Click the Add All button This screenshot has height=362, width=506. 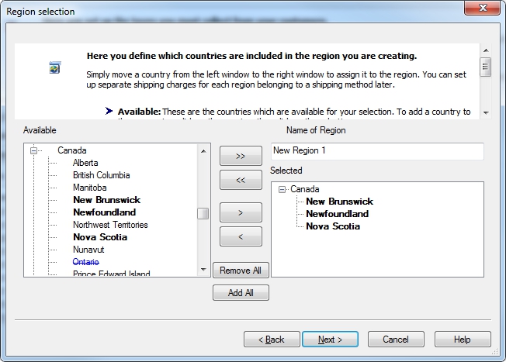click(x=241, y=292)
